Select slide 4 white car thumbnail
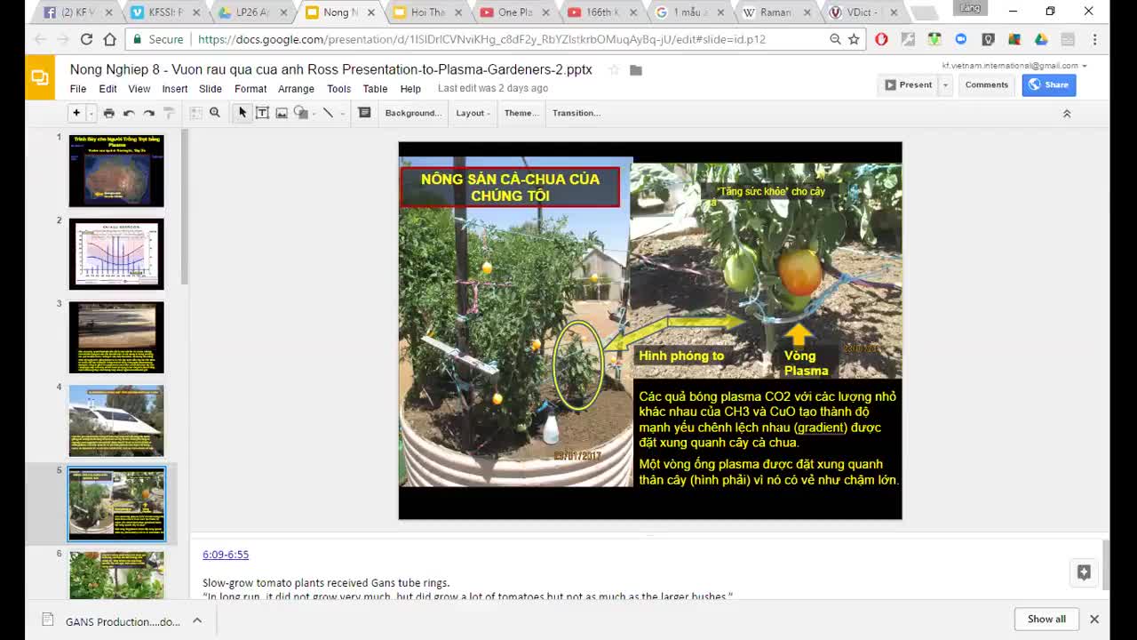1137x640 pixels. [116, 420]
